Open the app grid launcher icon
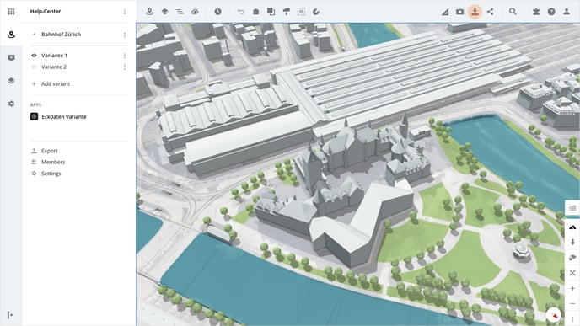580x326 pixels. click(x=12, y=12)
